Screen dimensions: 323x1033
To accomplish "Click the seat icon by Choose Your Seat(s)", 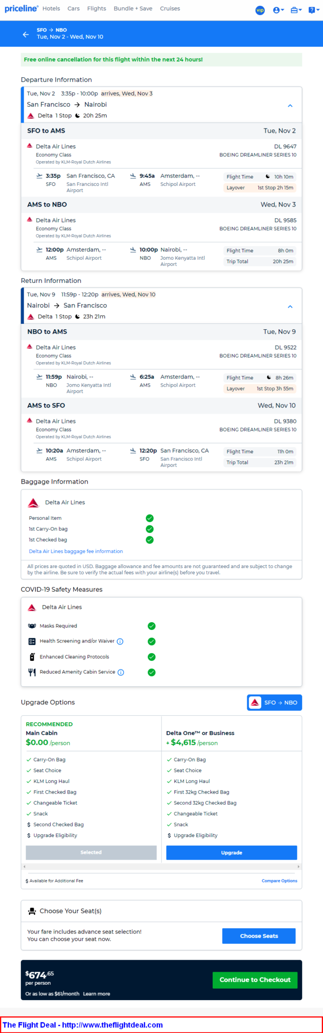I will pyautogui.click(x=32, y=911).
